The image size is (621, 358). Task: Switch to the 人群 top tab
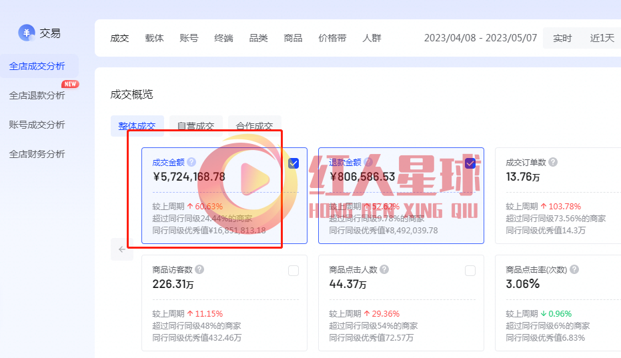point(372,38)
